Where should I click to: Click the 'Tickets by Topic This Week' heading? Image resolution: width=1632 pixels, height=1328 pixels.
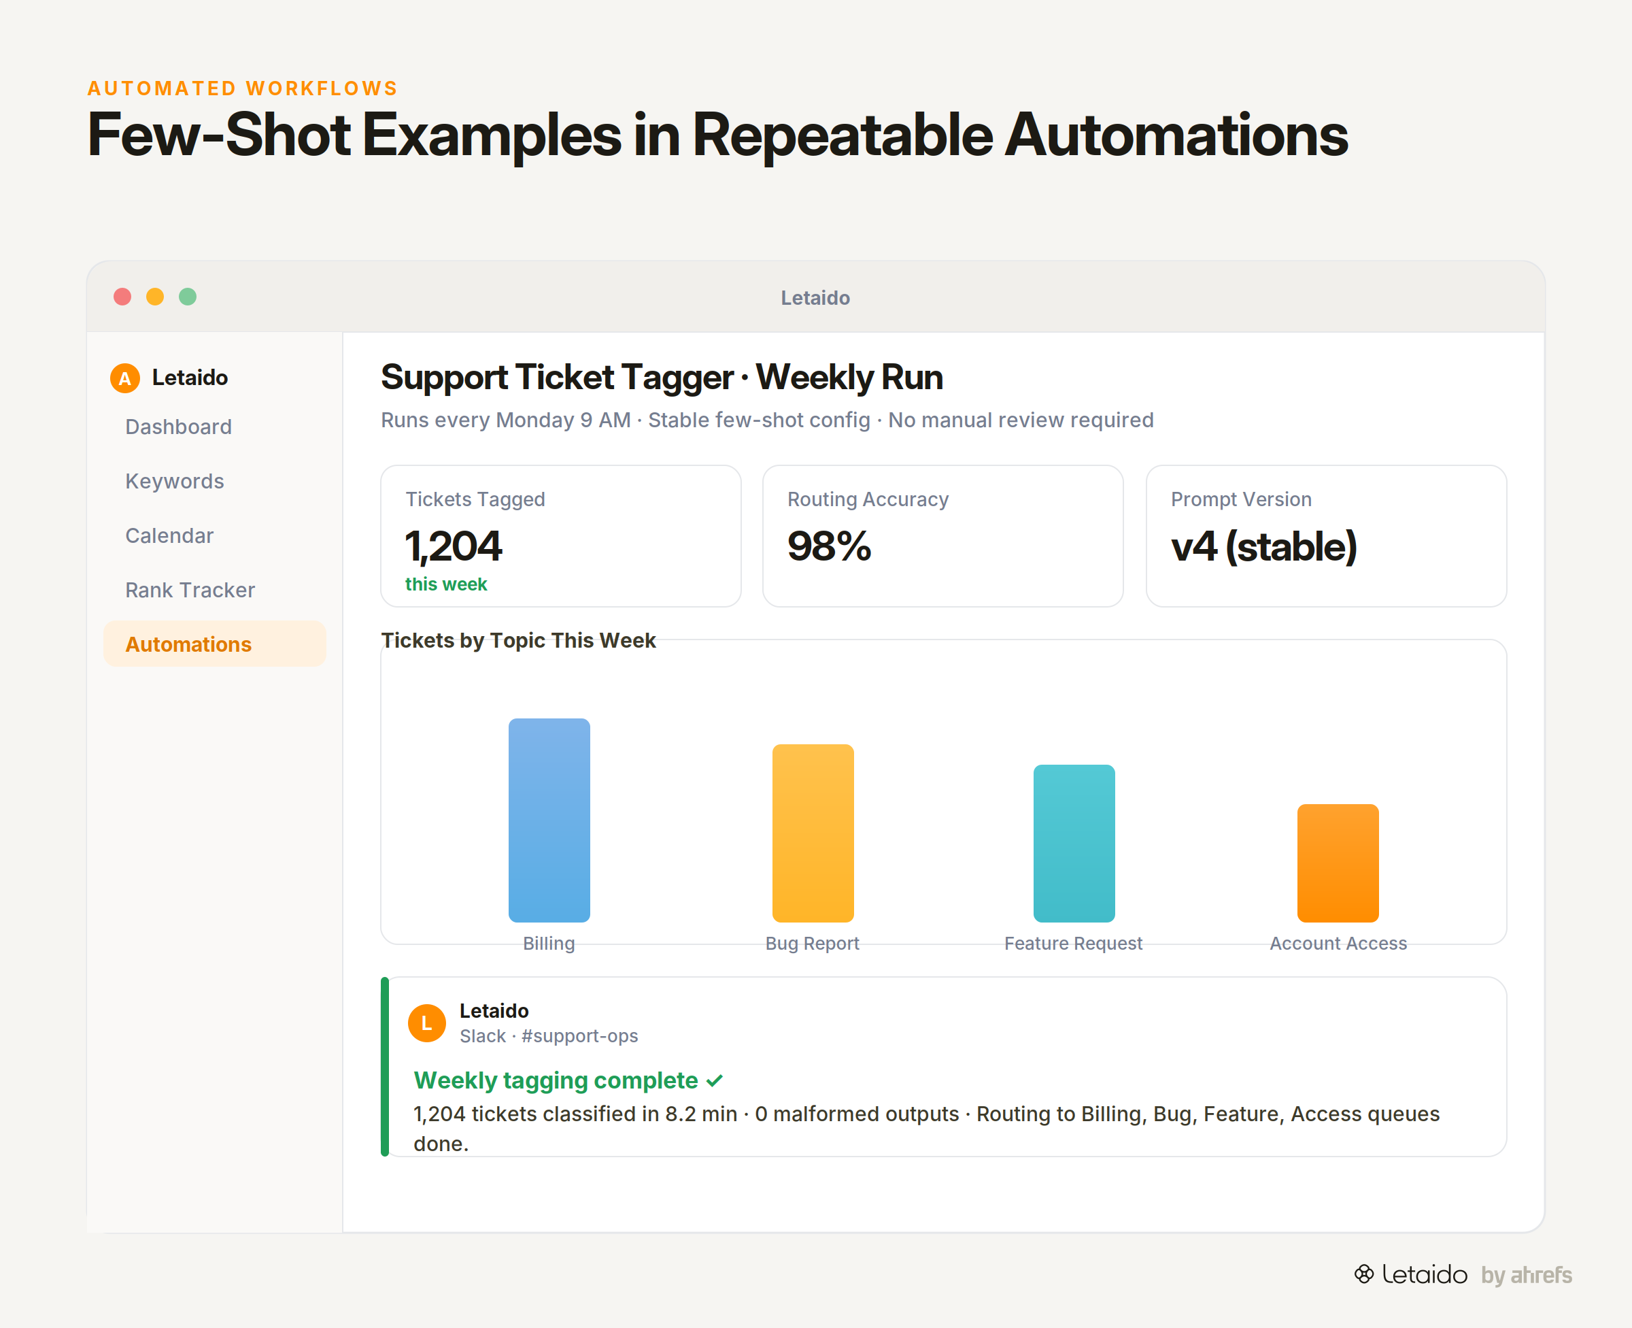[518, 640]
